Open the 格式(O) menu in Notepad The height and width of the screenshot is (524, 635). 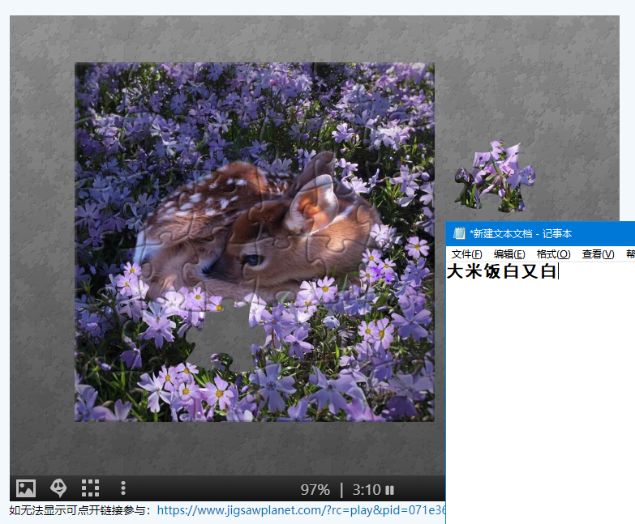click(553, 254)
